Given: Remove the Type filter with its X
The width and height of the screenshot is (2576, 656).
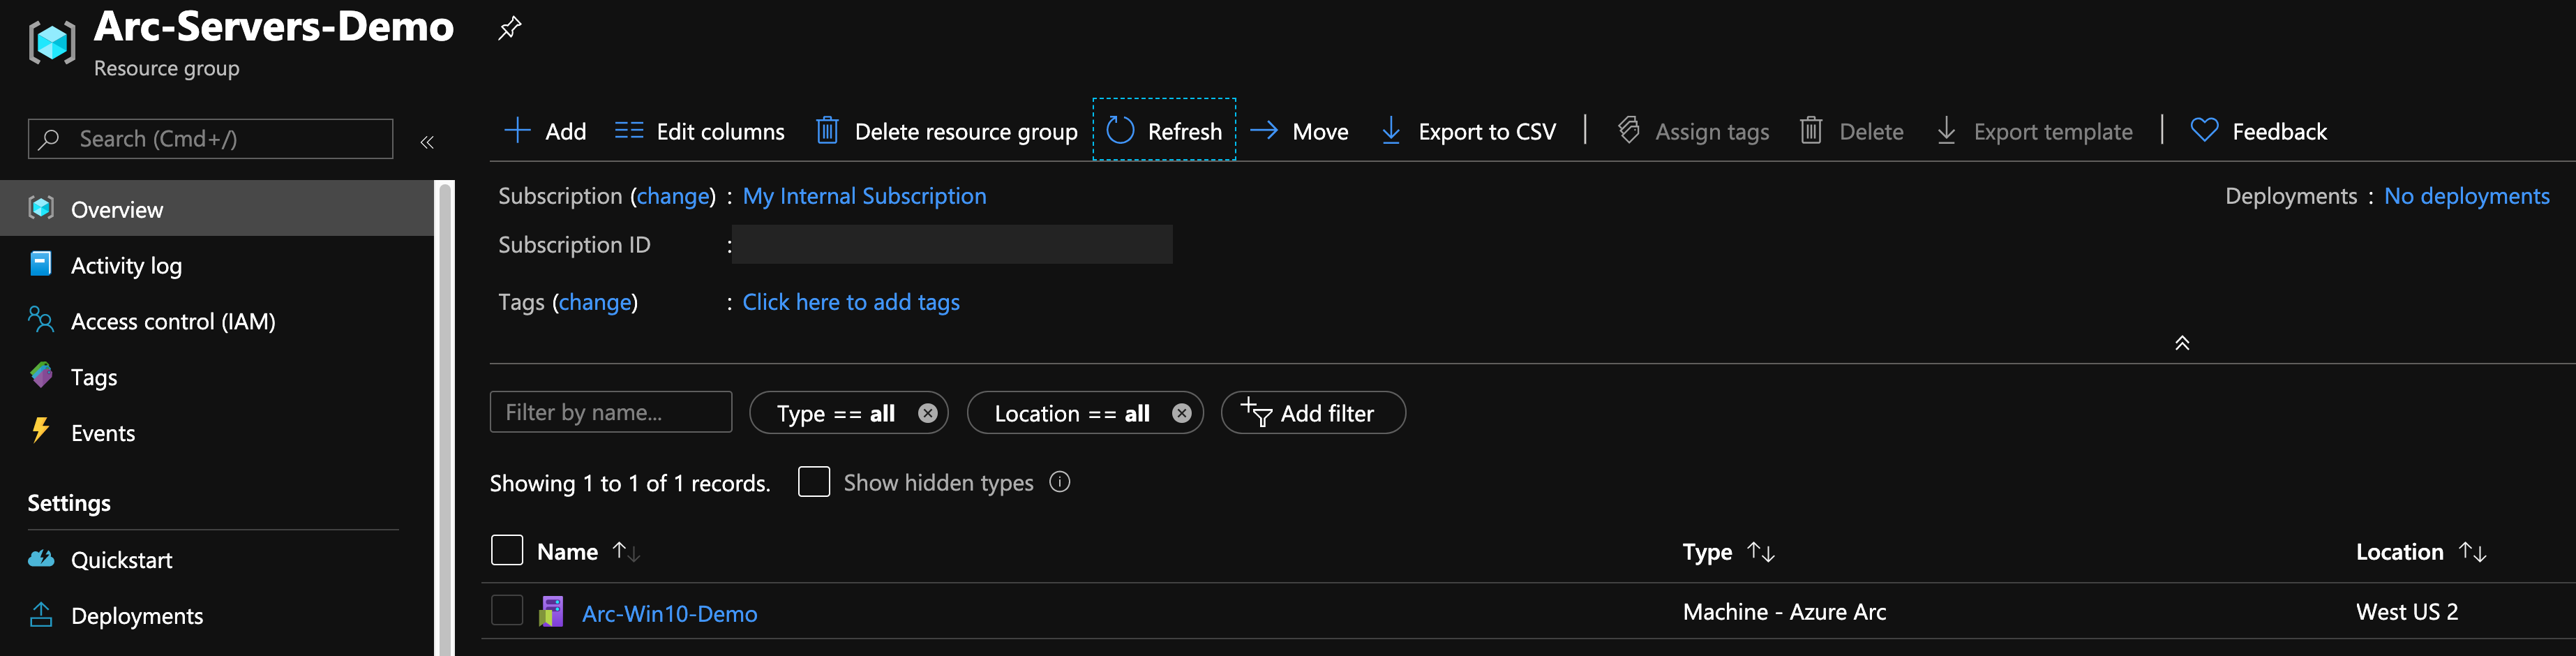Looking at the screenshot, I should click(x=928, y=413).
